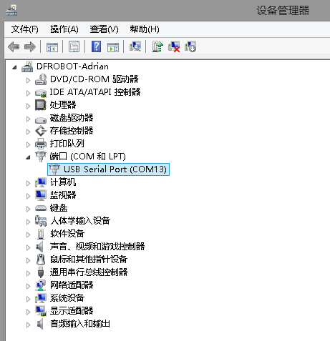330x341 pixels.
Task: Click the Forward arrow toolbar icon
Action: pyautogui.click(x=30, y=46)
